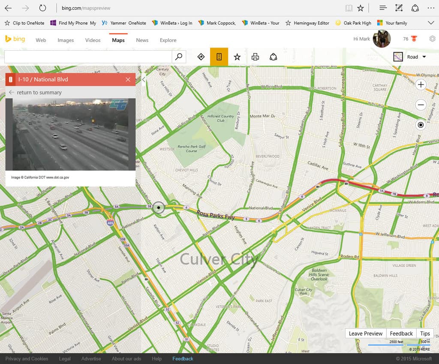Viewport: 439px width, 364px height.
Task: Open reading view book icon
Action: point(349,8)
